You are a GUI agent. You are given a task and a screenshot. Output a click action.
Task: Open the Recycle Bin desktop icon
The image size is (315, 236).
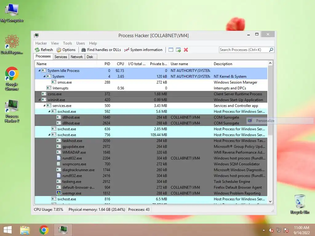point(300,204)
